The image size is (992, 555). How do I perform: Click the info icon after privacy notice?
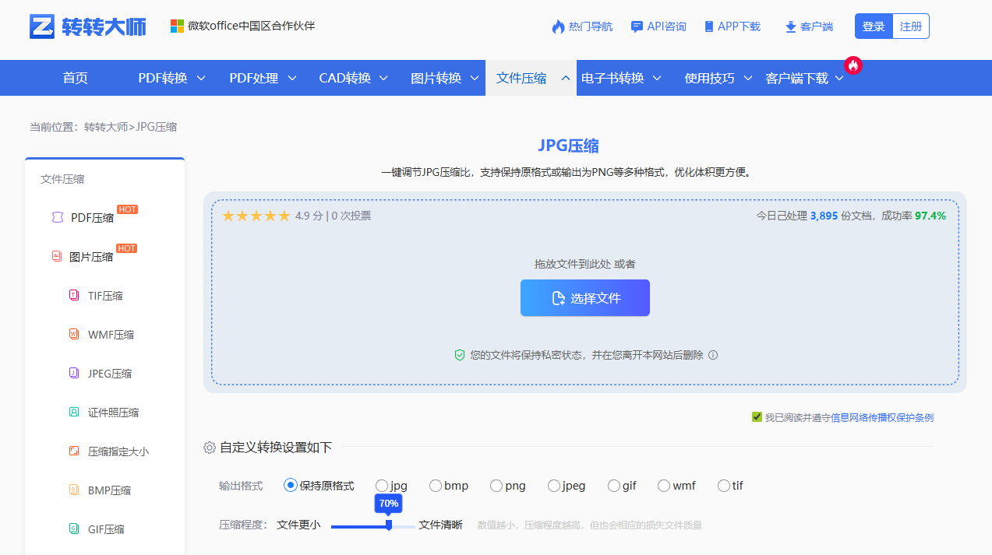pyautogui.click(x=712, y=355)
